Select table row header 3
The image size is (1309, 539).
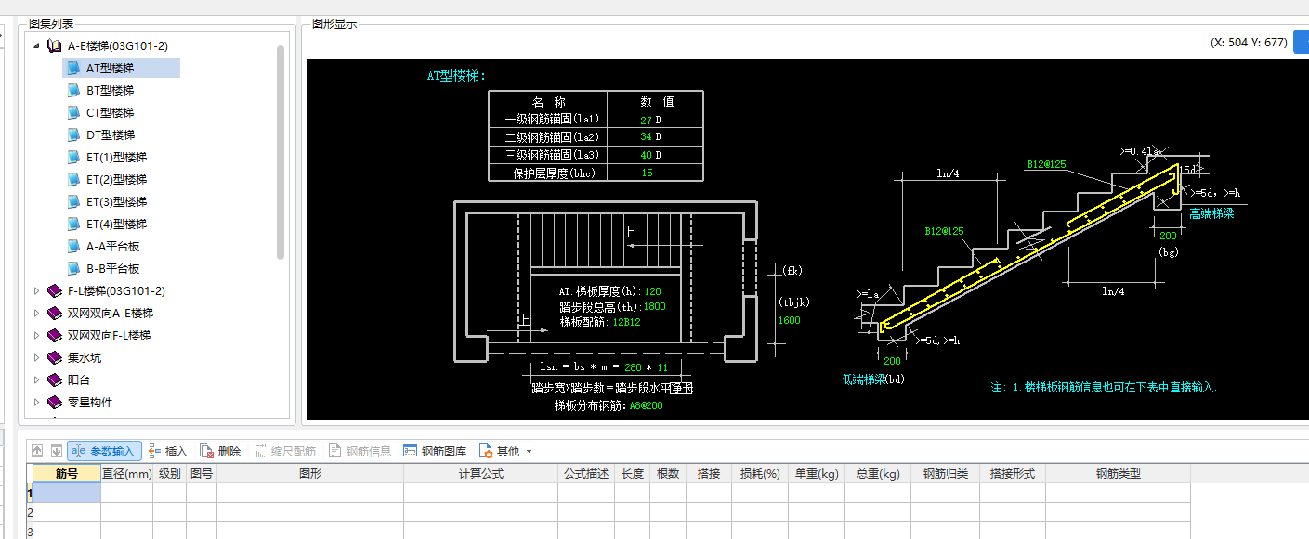point(30,532)
